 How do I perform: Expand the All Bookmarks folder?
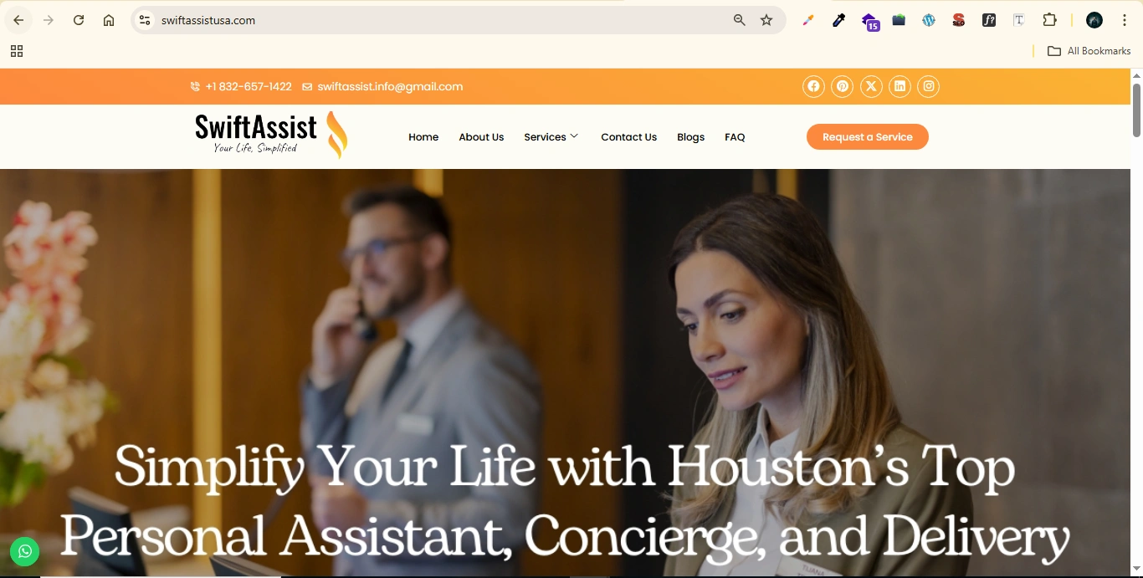(1089, 51)
